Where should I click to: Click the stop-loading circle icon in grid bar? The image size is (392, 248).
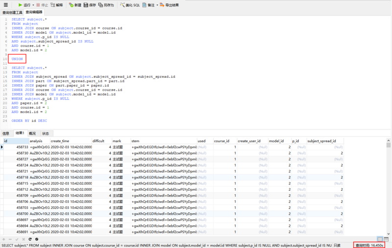point(36,239)
